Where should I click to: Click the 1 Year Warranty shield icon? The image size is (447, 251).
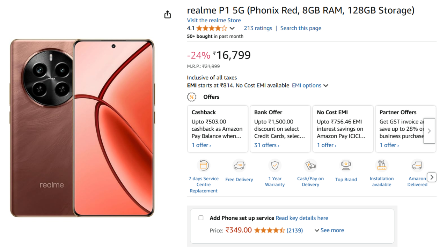tap(275, 165)
